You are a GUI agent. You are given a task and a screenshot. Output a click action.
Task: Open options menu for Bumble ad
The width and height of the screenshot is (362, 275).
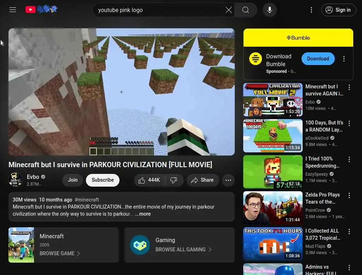tap(344, 59)
